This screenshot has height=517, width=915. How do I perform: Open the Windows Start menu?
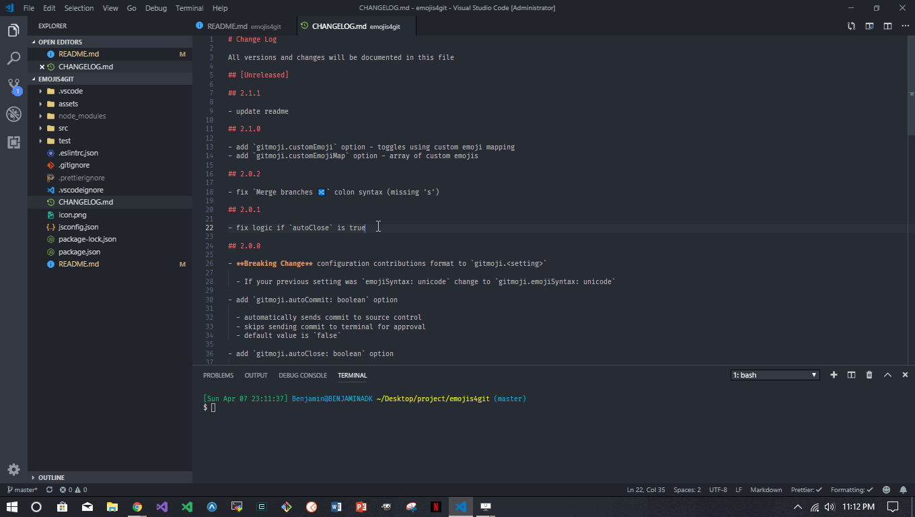(x=11, y=507)
